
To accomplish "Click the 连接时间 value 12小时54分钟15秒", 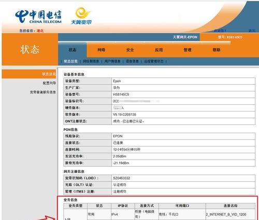I will (126, 150).
